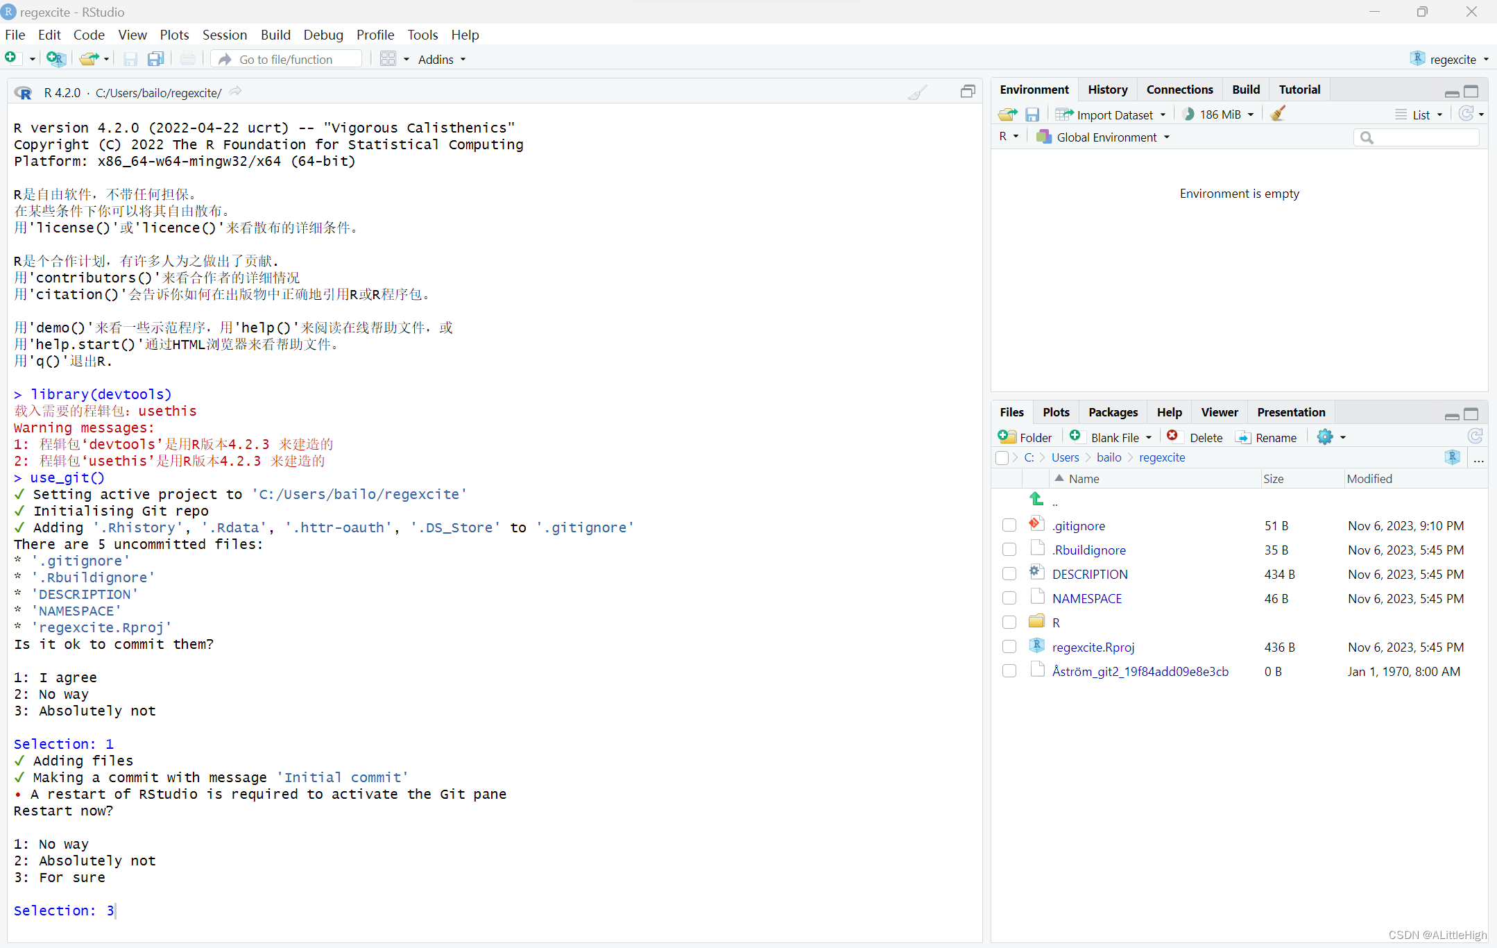Click the view working directory arrow icon
1497x948 pixels.
tap(236, 92)
